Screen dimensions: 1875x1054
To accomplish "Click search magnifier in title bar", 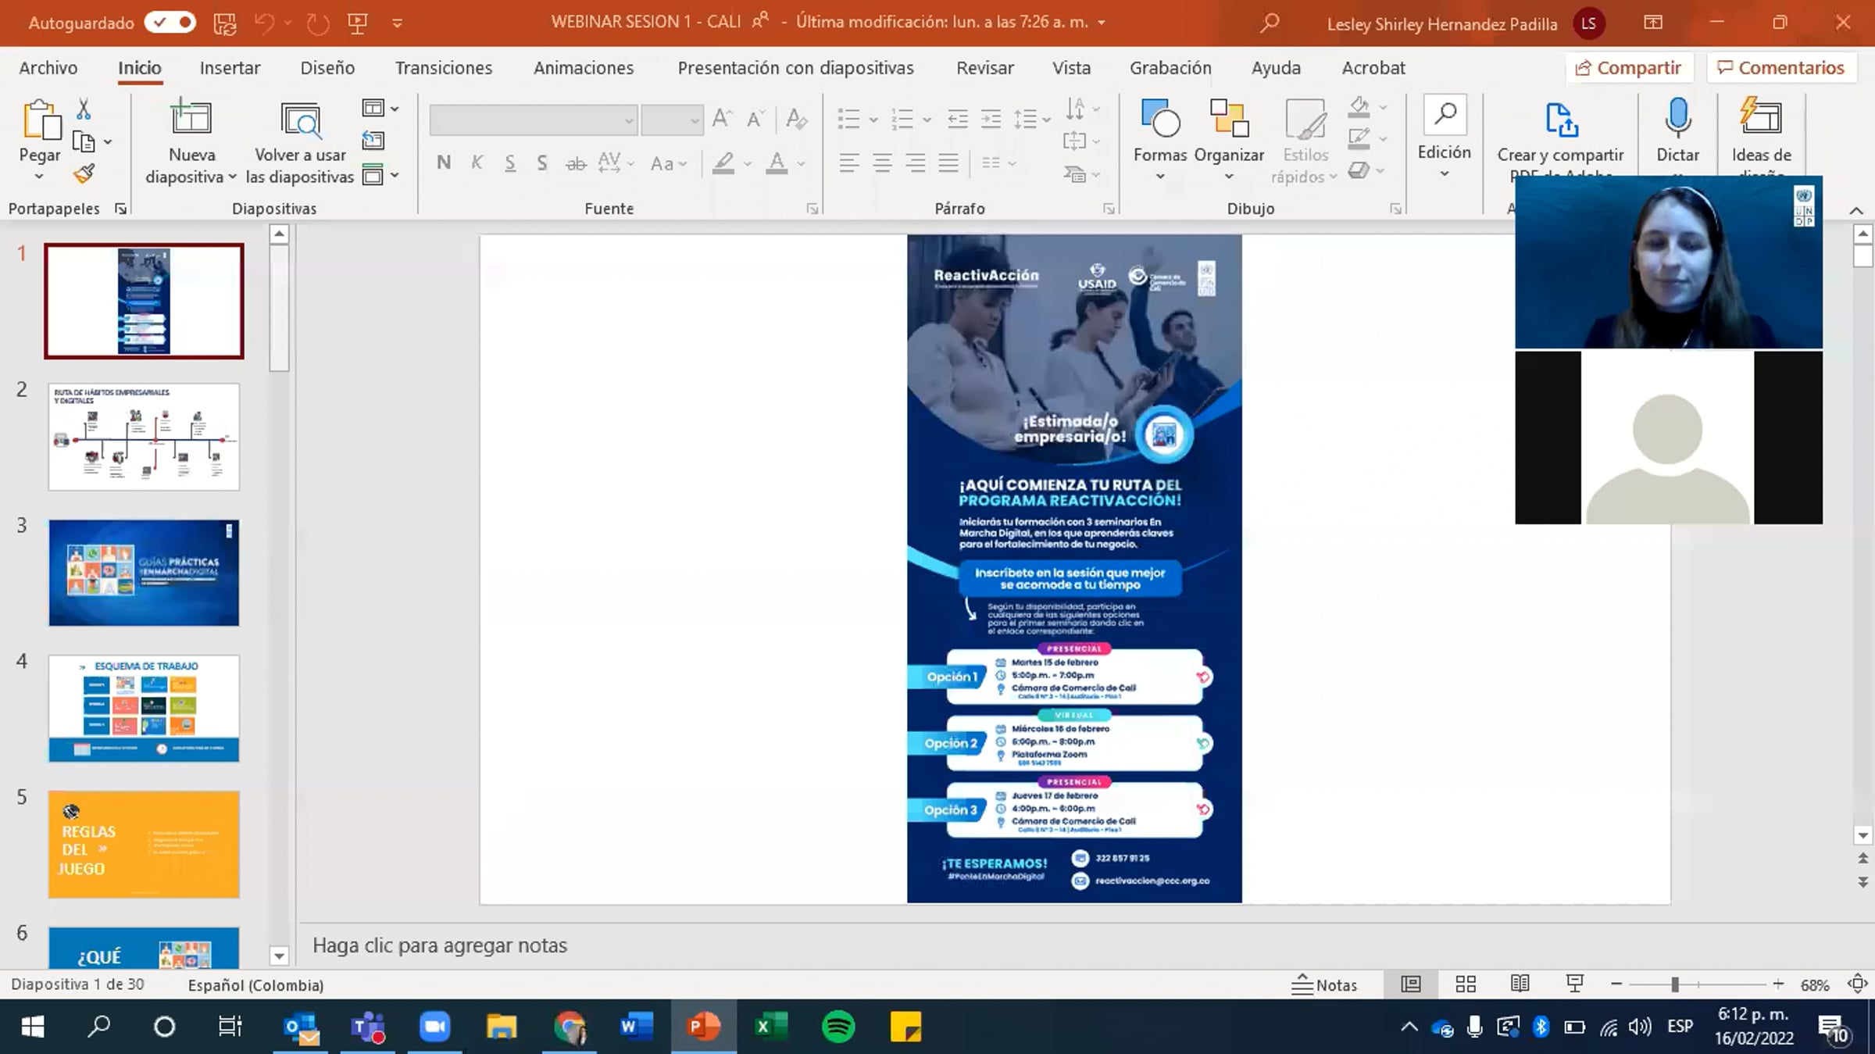I will pyautogui.click(x=1270, y=23).
